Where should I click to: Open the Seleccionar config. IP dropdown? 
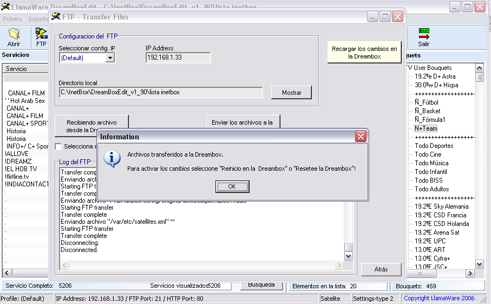click(x=110, y=58)
